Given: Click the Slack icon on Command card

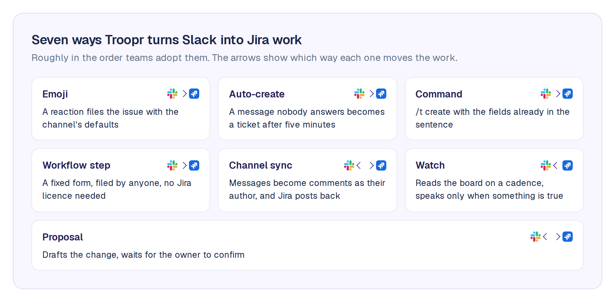Looking at the screenshot, I should 546,94.
